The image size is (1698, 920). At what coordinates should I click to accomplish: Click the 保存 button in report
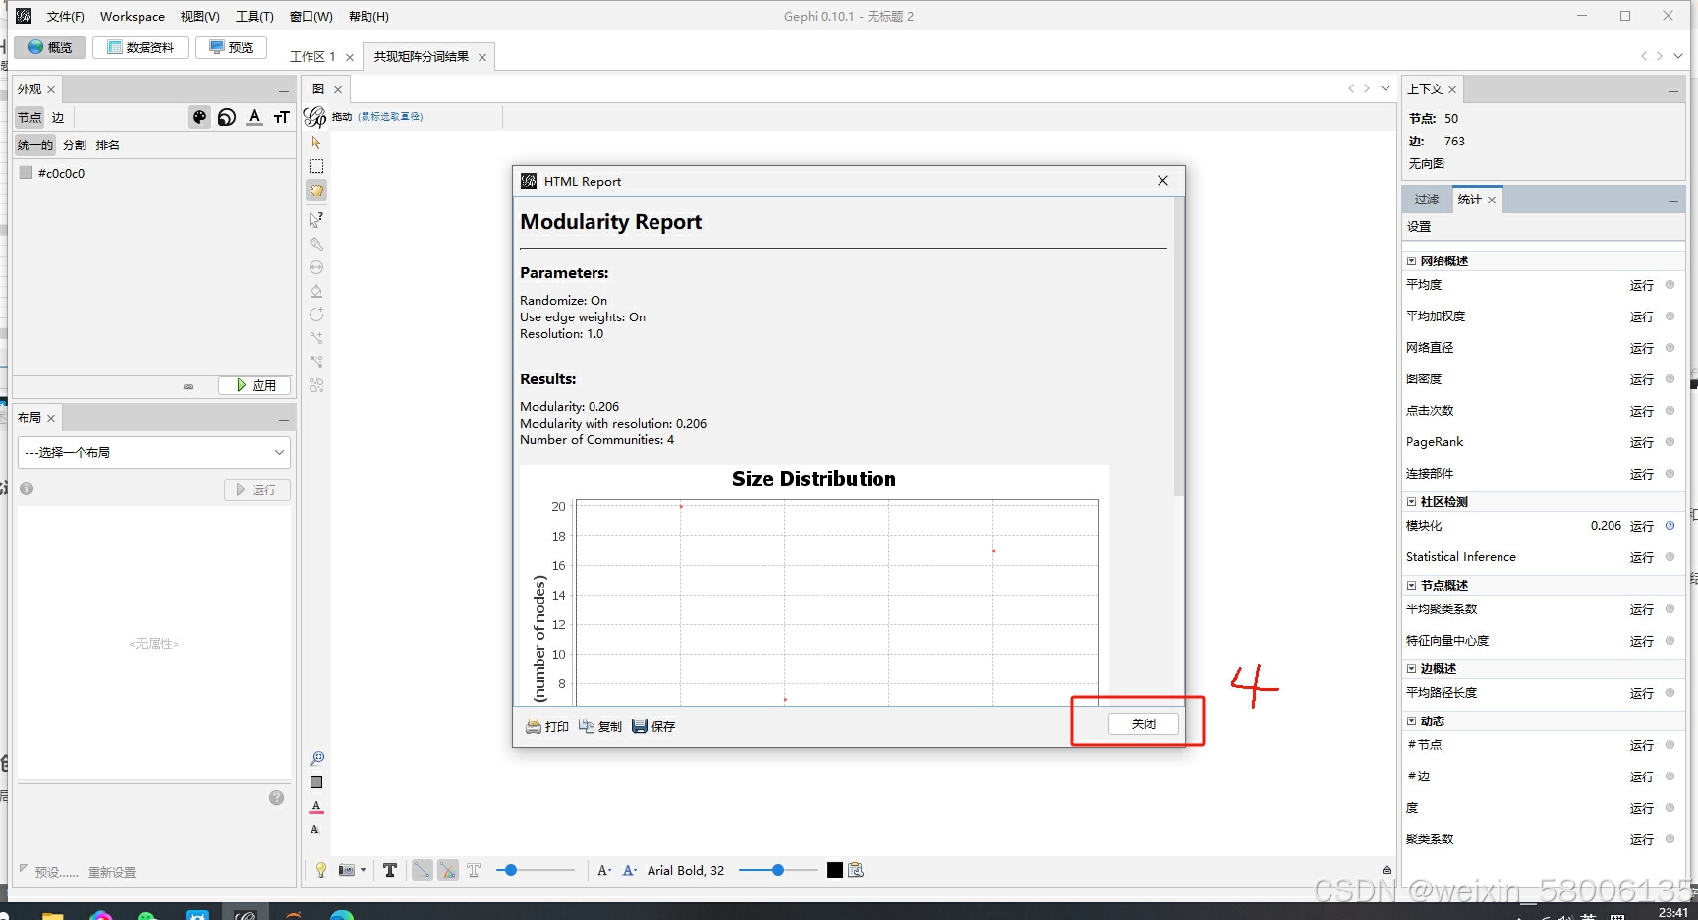653,726
